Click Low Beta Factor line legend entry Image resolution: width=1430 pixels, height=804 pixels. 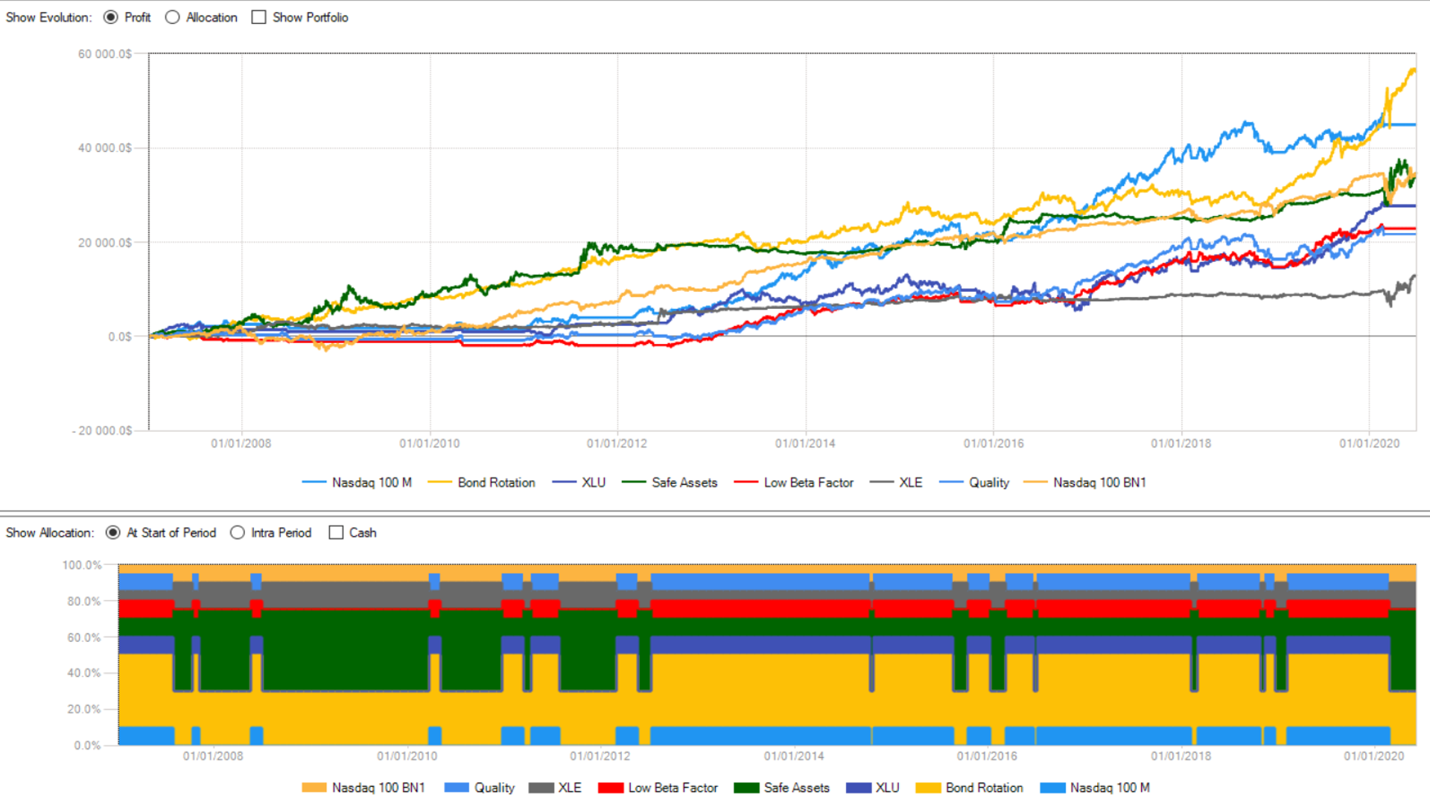tap(793, 482)
